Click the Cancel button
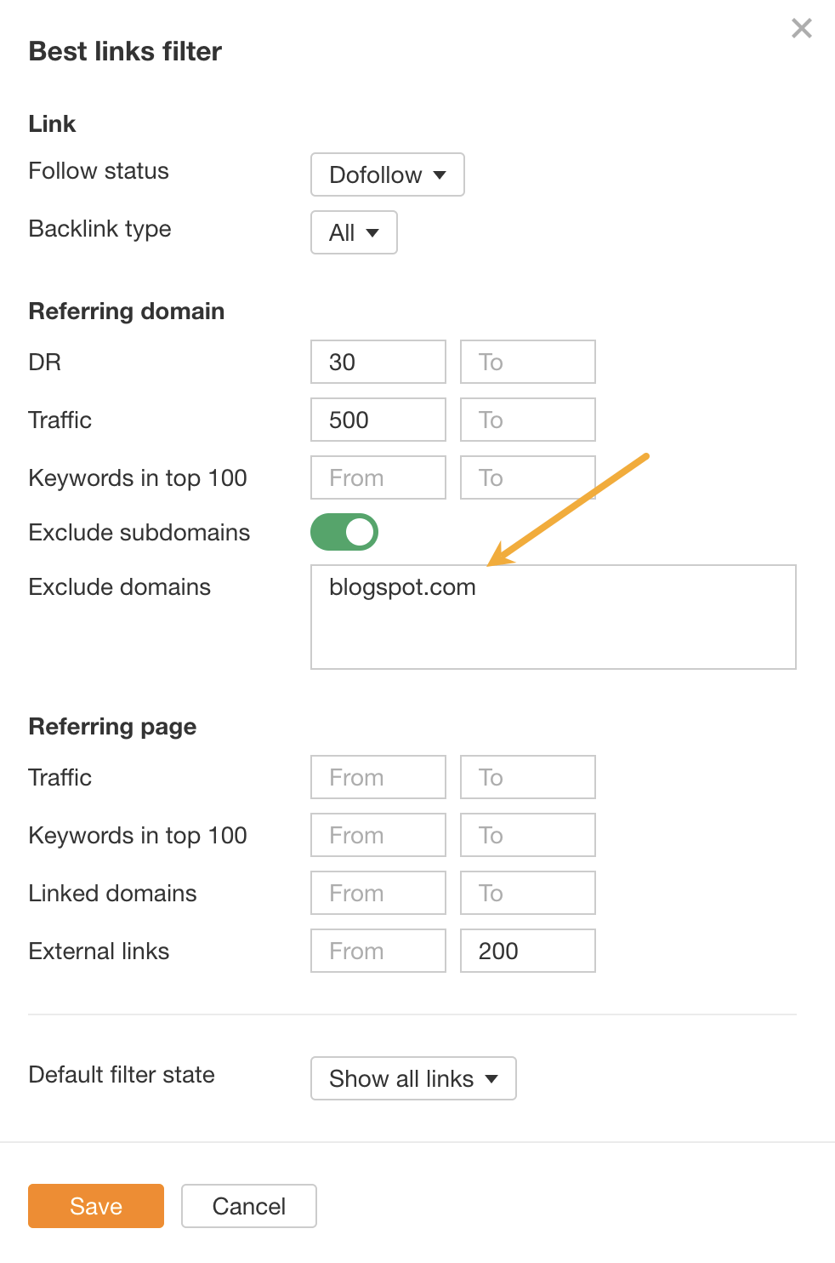 tap(248, 1206)
